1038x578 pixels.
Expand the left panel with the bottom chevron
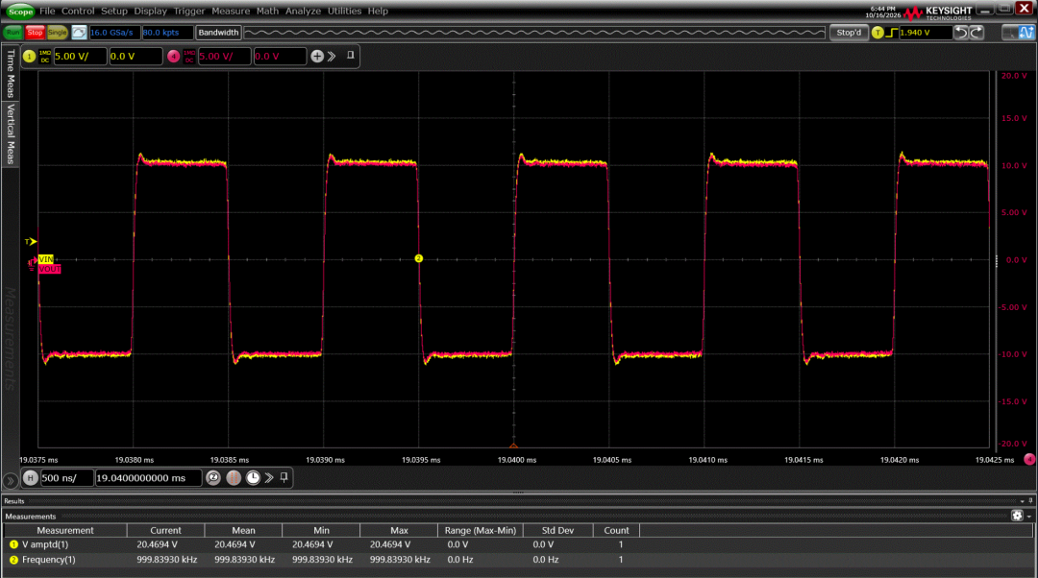(10, 481)
